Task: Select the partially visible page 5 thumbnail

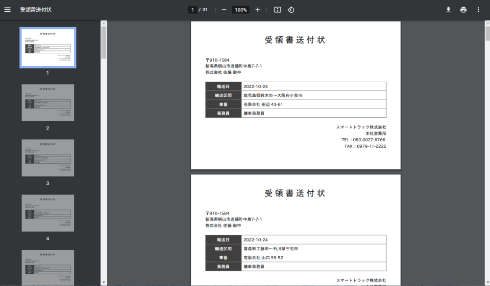Action: coord(48,267)
